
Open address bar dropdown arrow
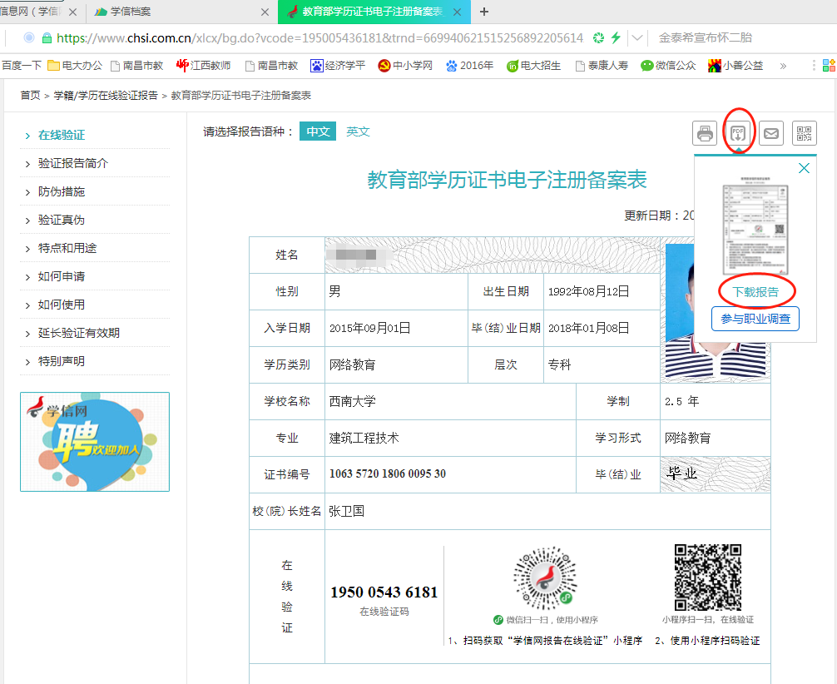637,38
